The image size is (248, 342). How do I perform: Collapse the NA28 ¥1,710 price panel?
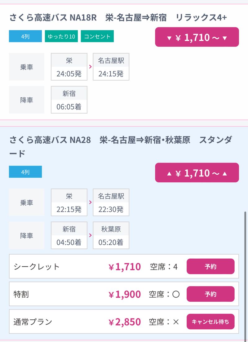tap(197, 173)
